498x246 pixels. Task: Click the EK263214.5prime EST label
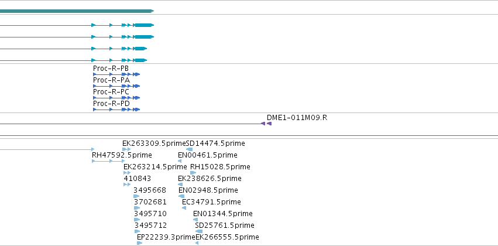(155, 167)
